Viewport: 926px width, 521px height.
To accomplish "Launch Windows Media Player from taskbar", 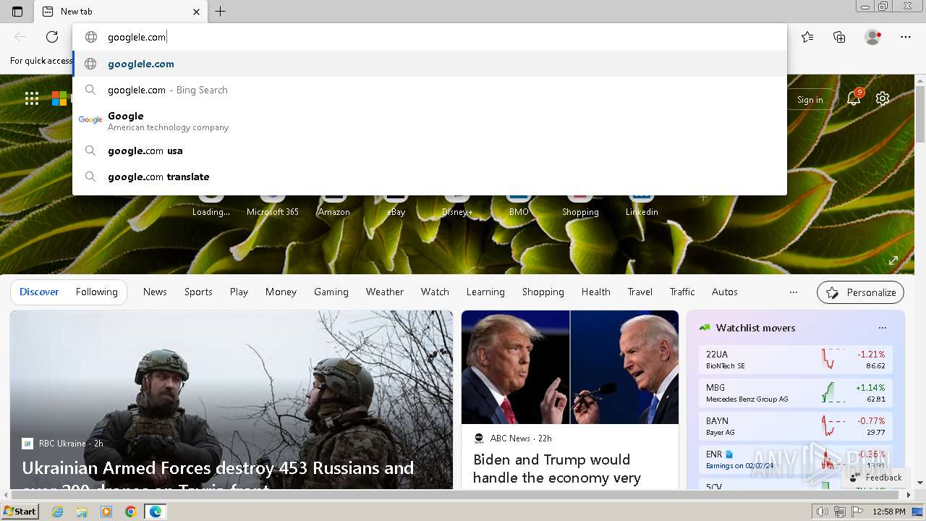I will pos(106,512).
